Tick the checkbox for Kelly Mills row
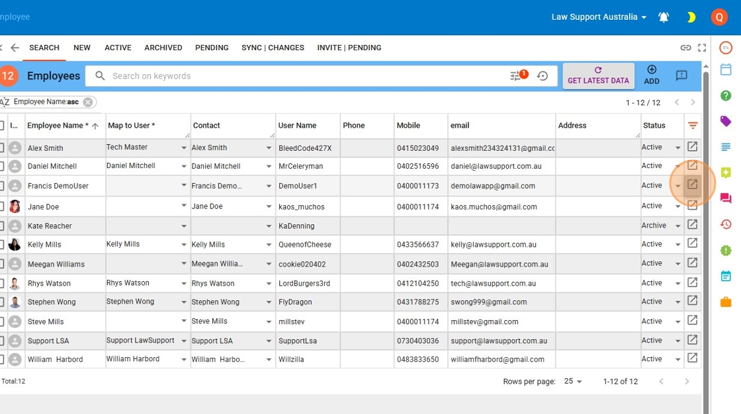 (2, 245)
